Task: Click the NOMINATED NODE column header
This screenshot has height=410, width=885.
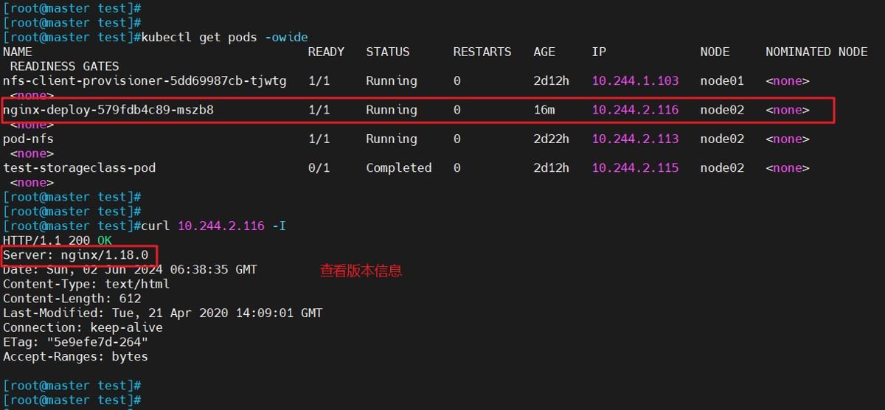Action: (816, 52)
